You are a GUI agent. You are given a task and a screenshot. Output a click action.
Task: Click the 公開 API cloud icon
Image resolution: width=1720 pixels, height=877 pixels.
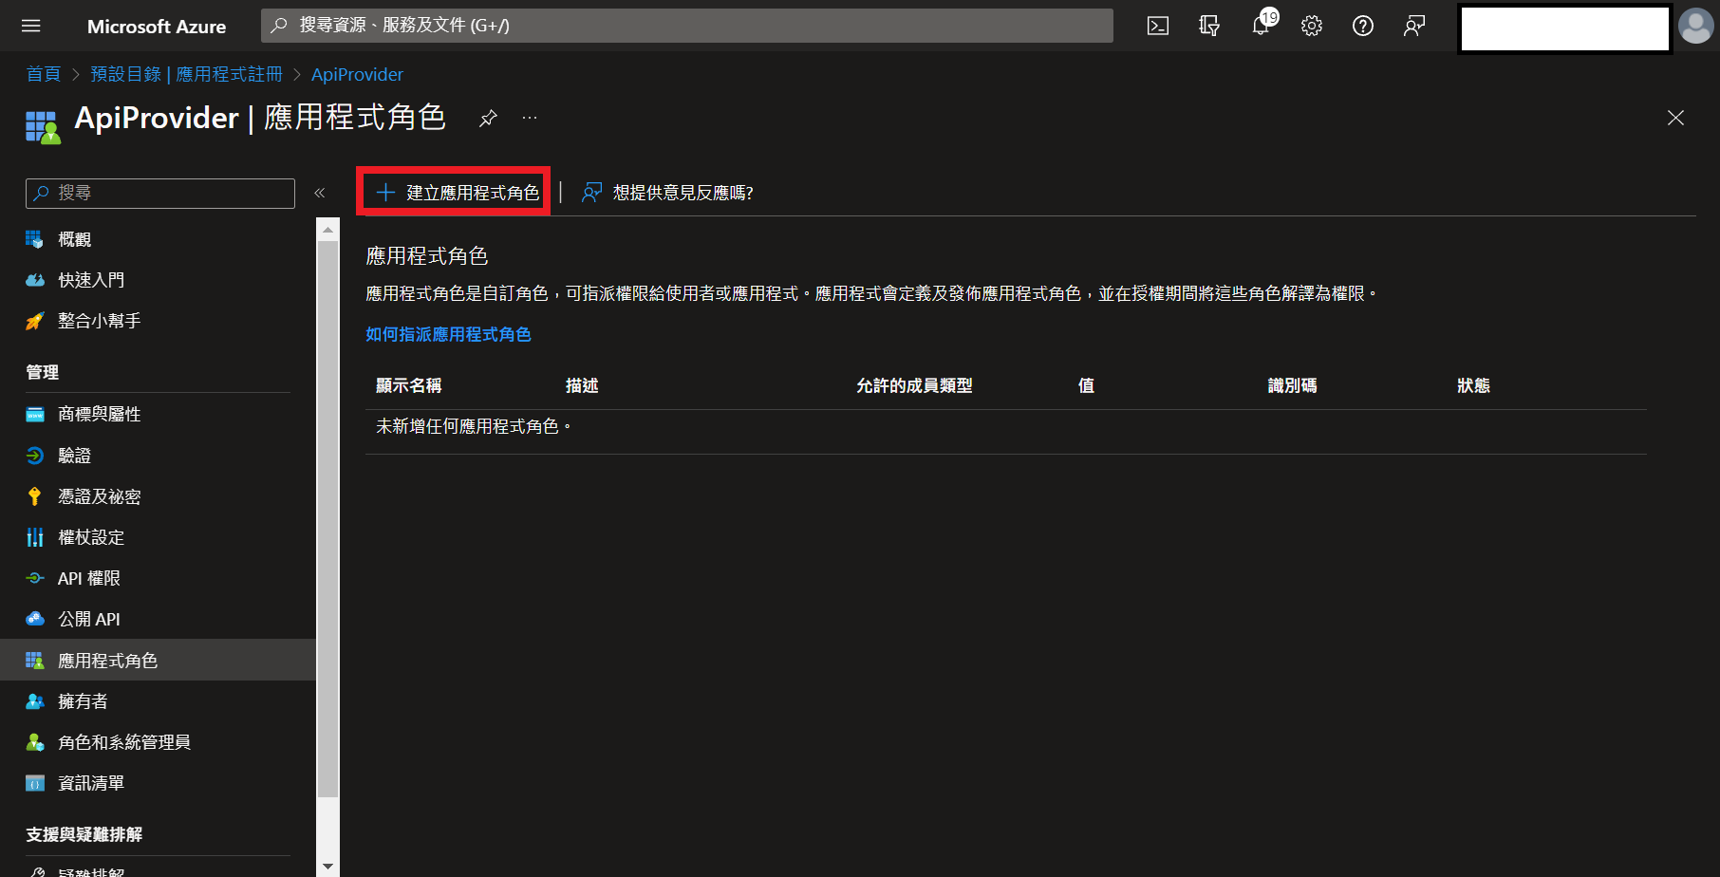coord(35,619)
